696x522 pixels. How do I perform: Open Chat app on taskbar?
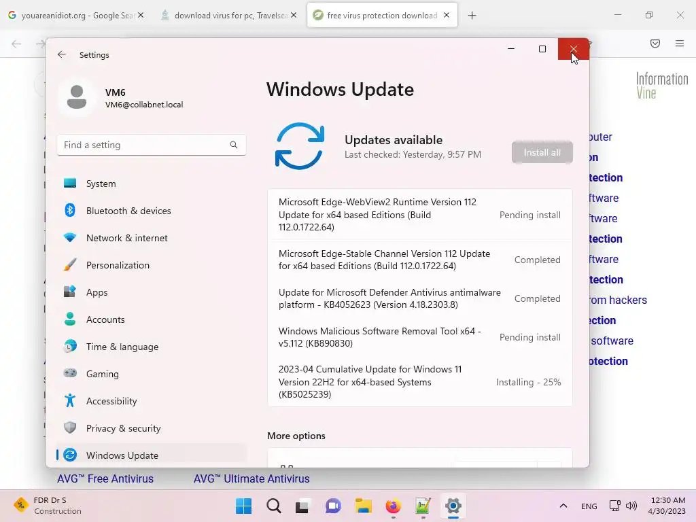(x=333, y=506)
